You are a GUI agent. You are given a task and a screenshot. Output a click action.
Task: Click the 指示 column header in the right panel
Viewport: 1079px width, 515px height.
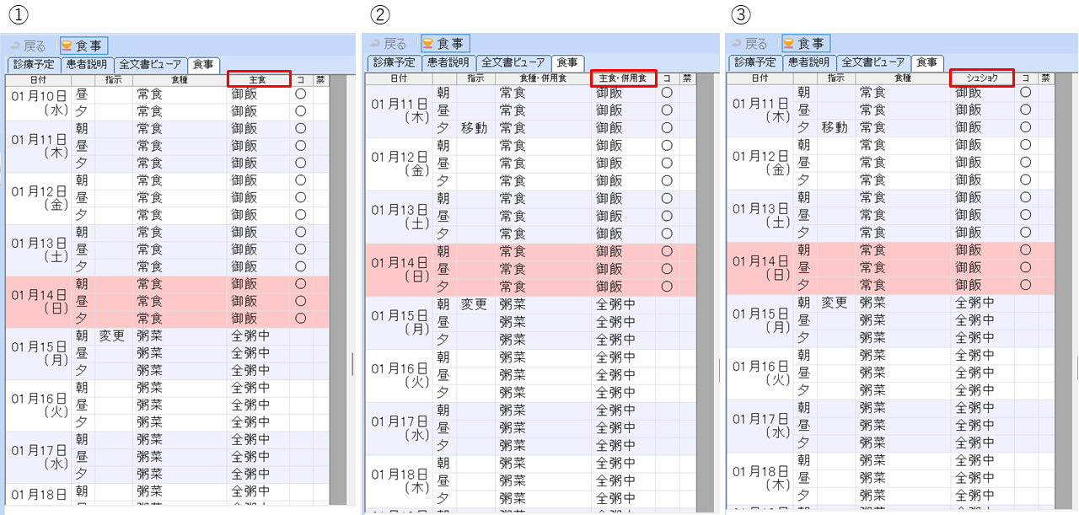pos(836,78)
